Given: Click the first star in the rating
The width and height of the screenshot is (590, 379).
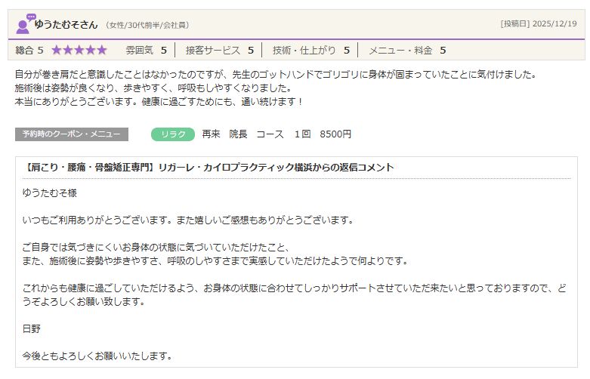Looking at the screenshot, I should coord(57,51).
